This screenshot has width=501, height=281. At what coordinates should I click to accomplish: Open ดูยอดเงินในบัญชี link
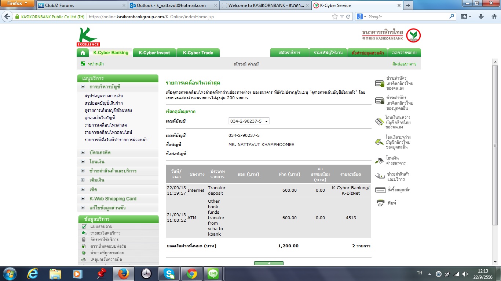(x=100, y=118)
